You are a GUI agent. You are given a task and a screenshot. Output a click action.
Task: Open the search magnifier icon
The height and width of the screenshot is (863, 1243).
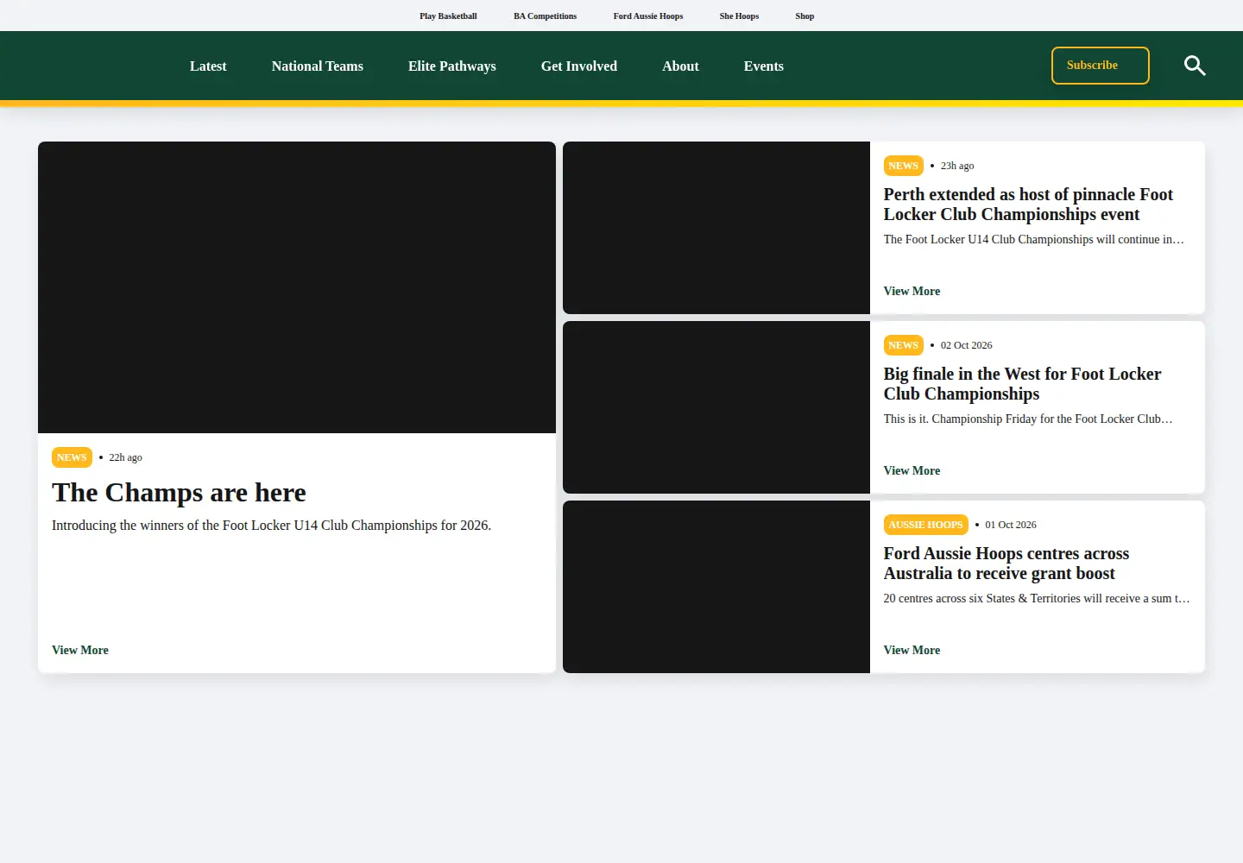coord(1195,66)
